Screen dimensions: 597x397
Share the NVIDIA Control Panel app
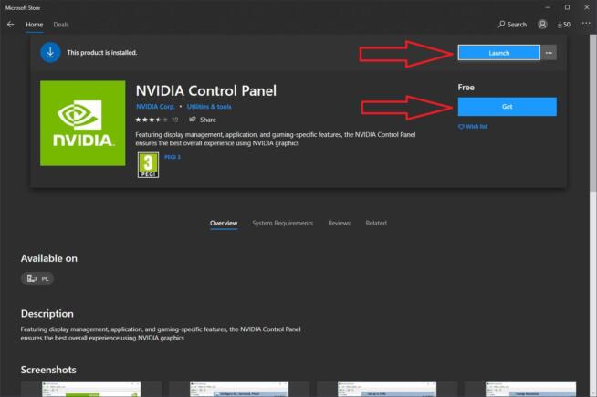(203, 120)
